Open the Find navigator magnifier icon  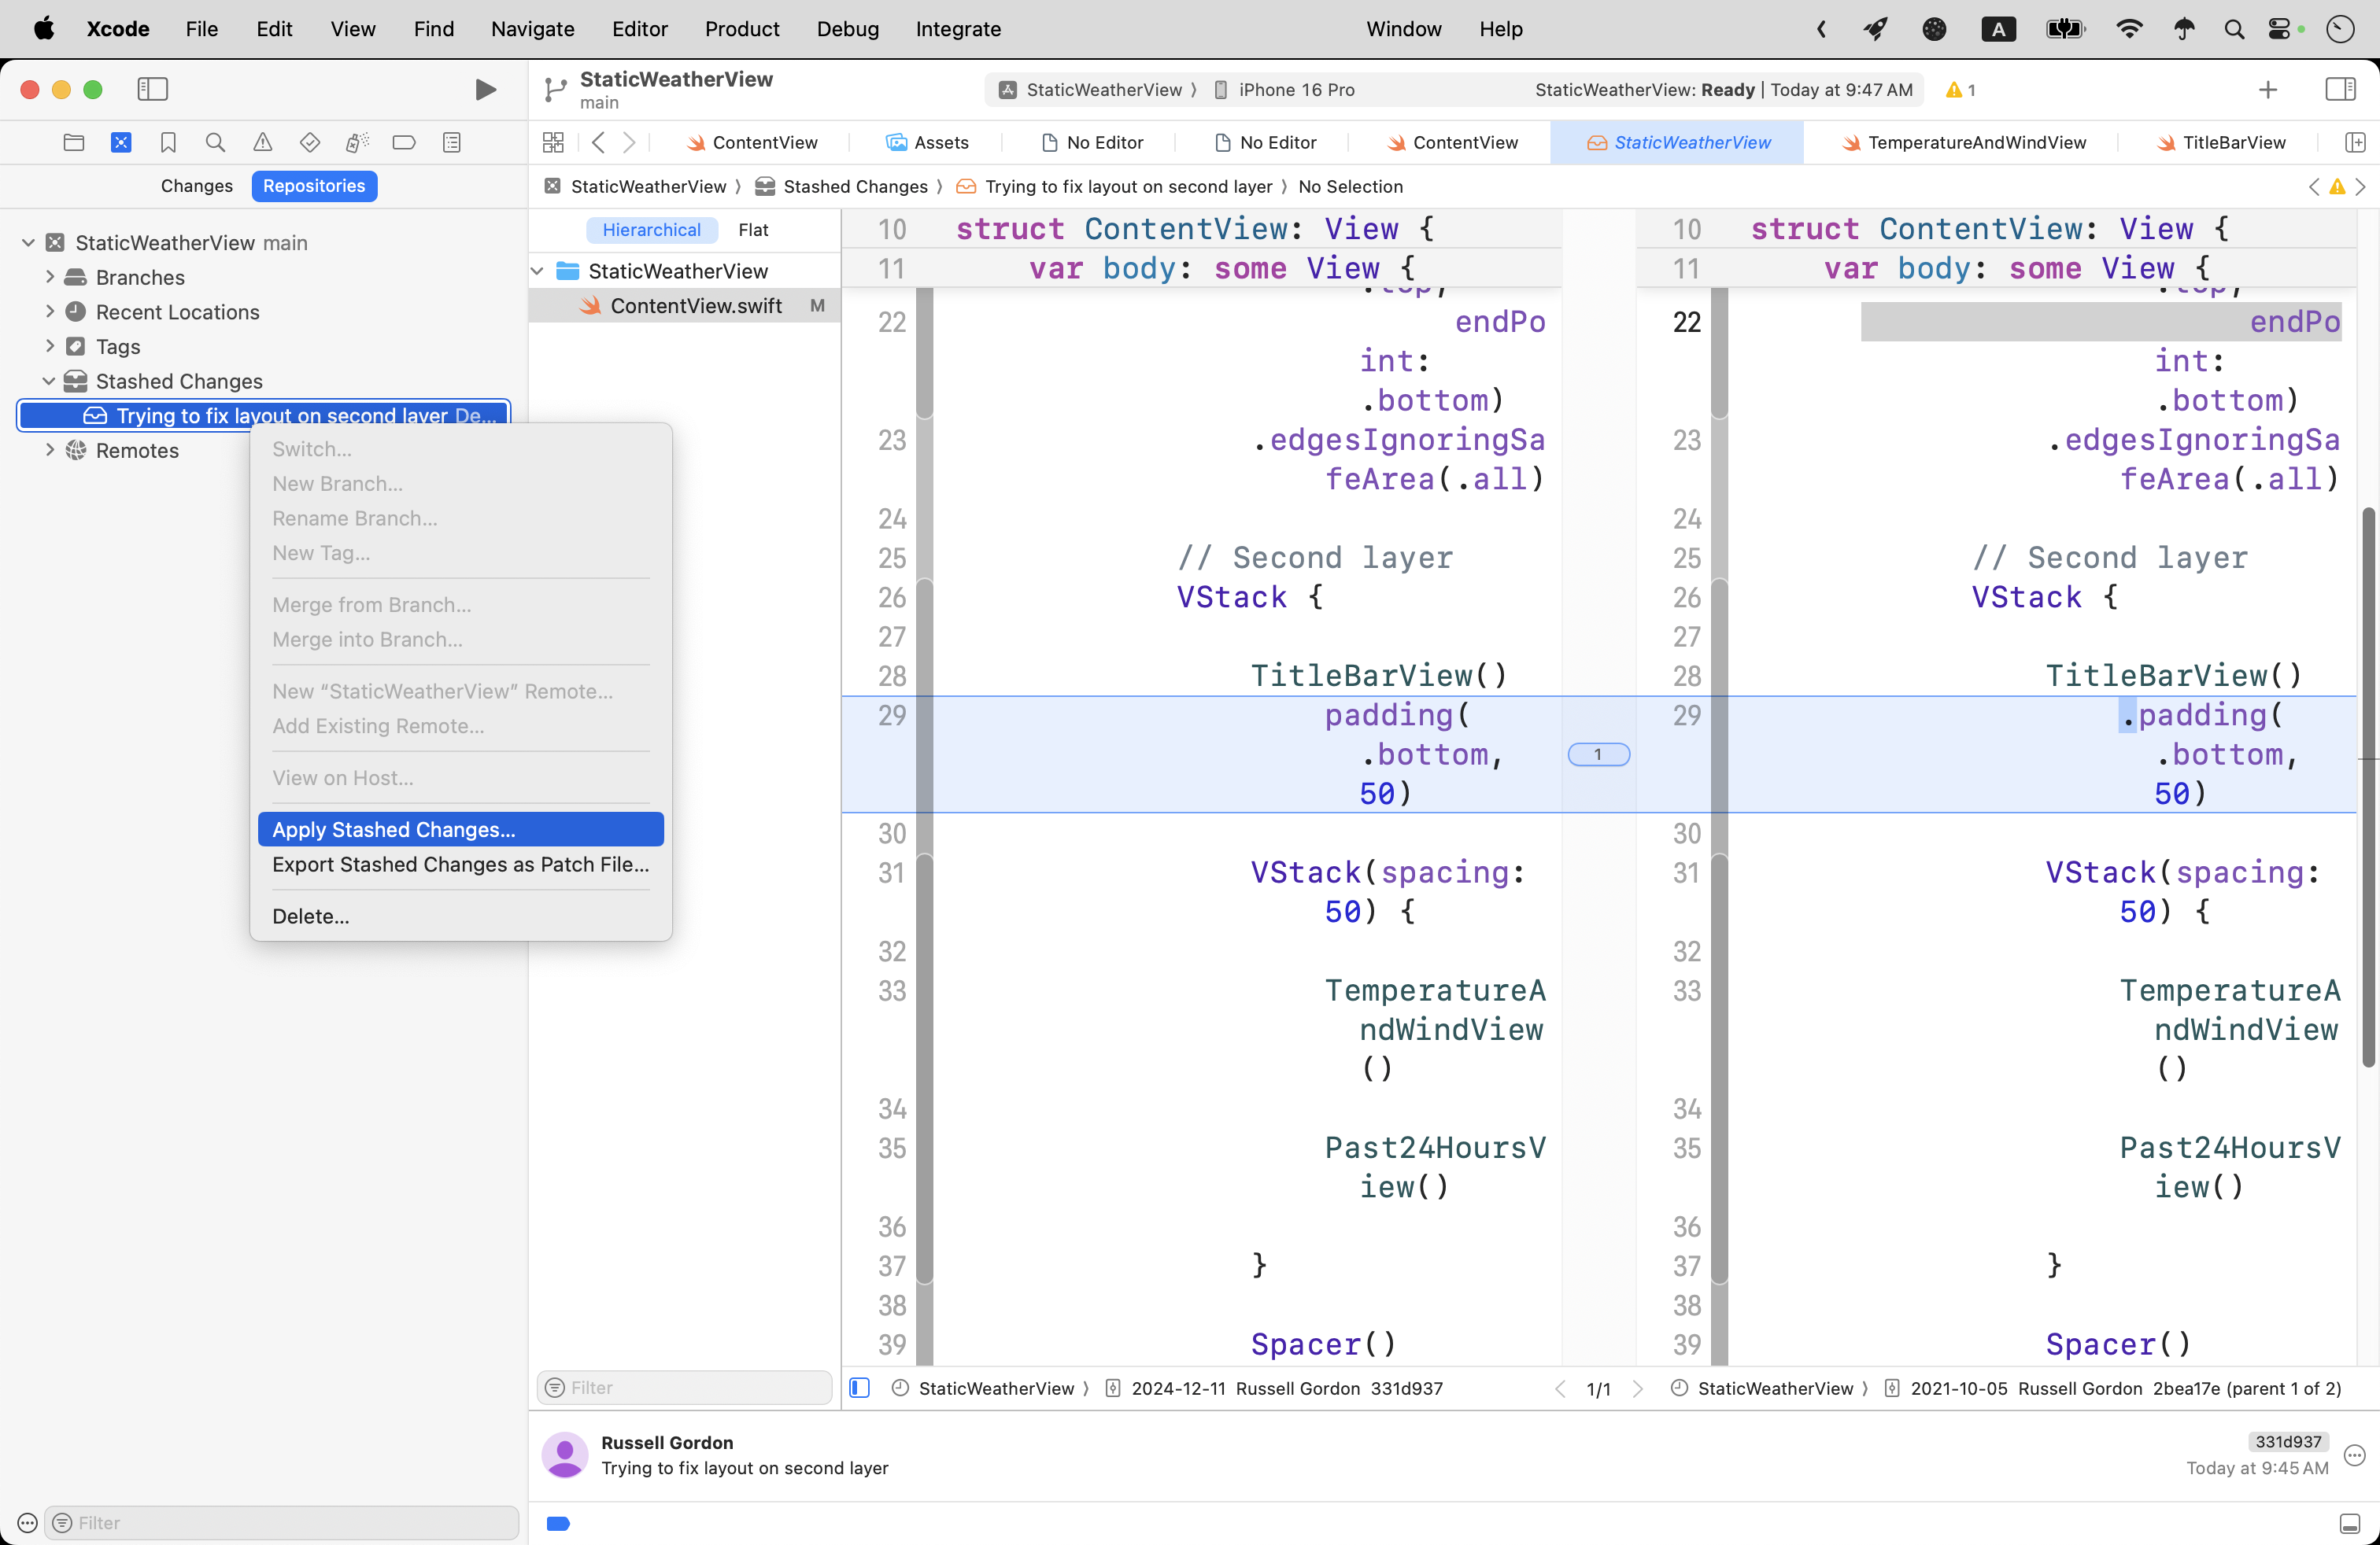coord(215,143)
